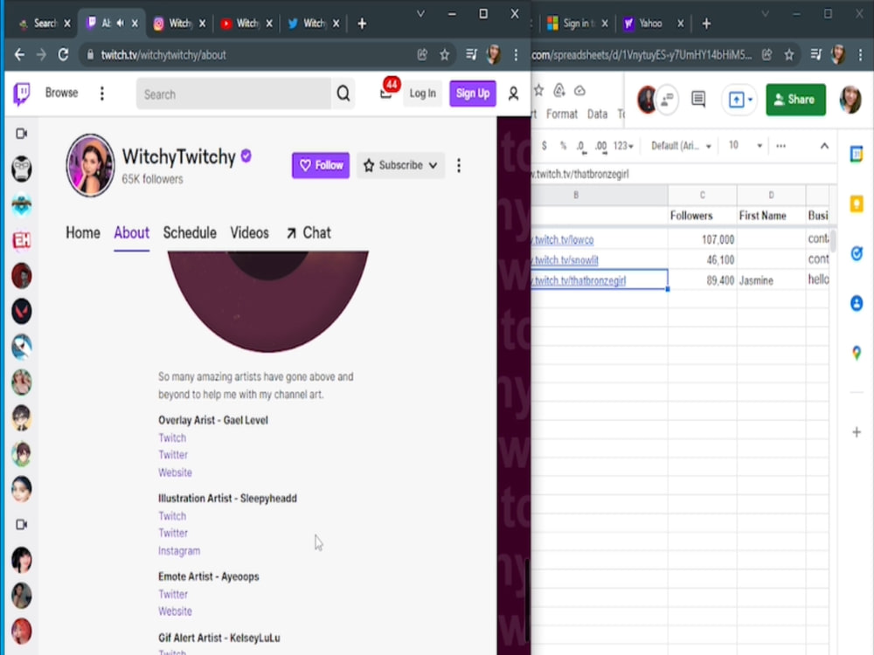Click the verified badge next to WitchyTwitchy
This screenshot has height=655, width=874.
click(x=246, y=156)
